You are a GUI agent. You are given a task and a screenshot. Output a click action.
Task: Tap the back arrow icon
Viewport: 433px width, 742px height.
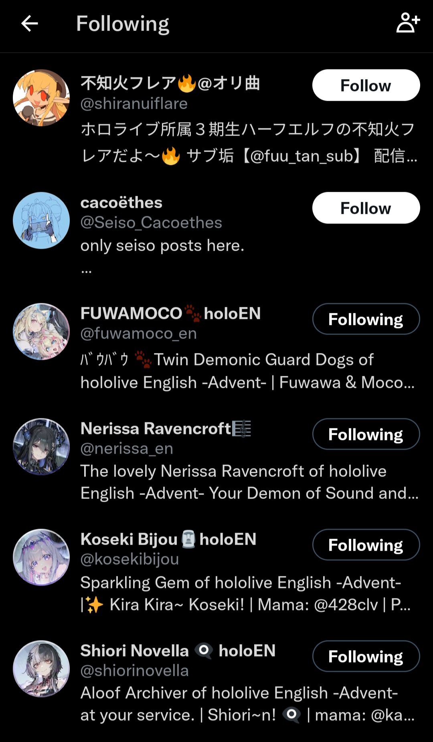(29, 24)
